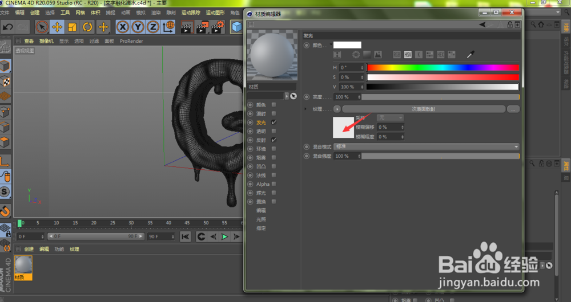Click on the hue rainbow slider
This screenshot has height=302, width=571.
coord(443,68)
